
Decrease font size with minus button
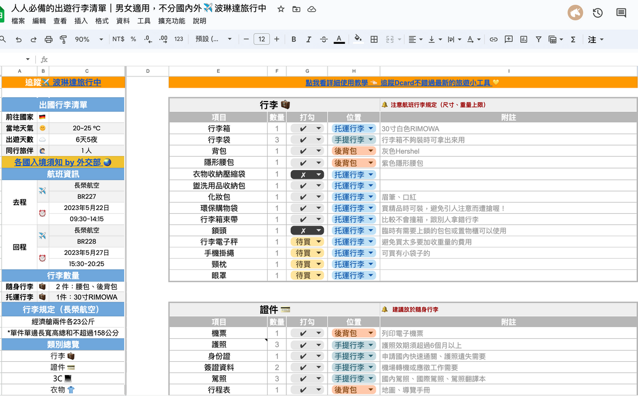tap(246, 40)
